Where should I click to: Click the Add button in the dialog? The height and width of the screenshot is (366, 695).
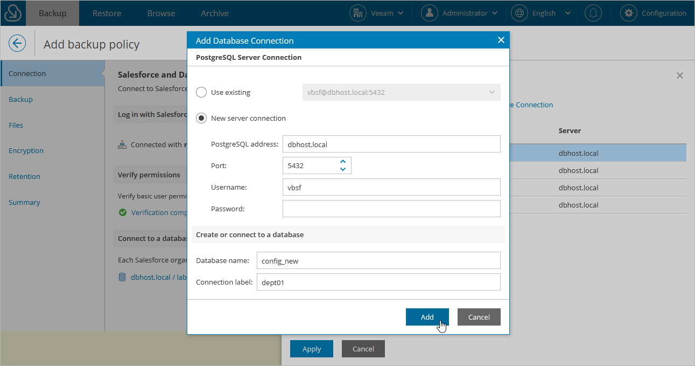(x=427, y=317)
